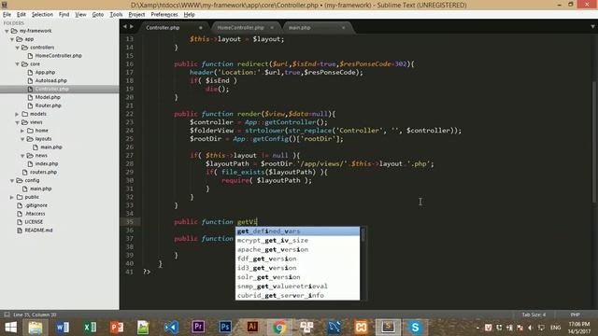Open File Explorer from the taskbar
Viewport: 598px width, 336px height.
36,328
